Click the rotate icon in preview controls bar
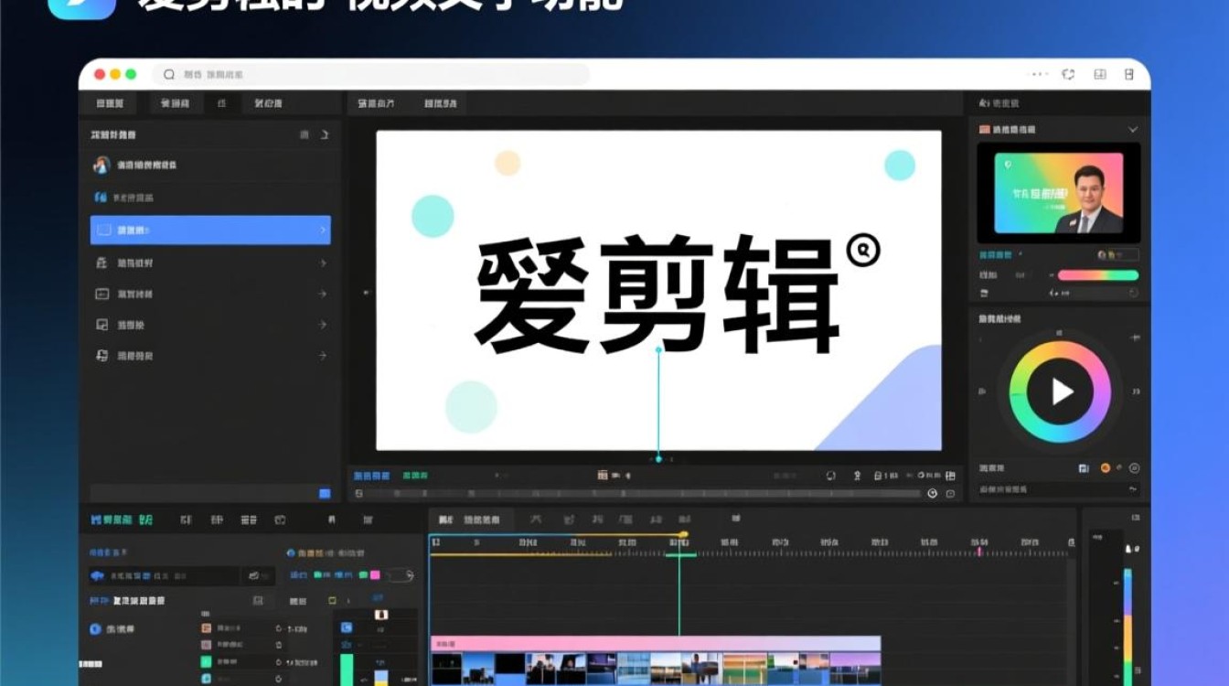This screenshot has height=686, width=1229. pos(830,476)
